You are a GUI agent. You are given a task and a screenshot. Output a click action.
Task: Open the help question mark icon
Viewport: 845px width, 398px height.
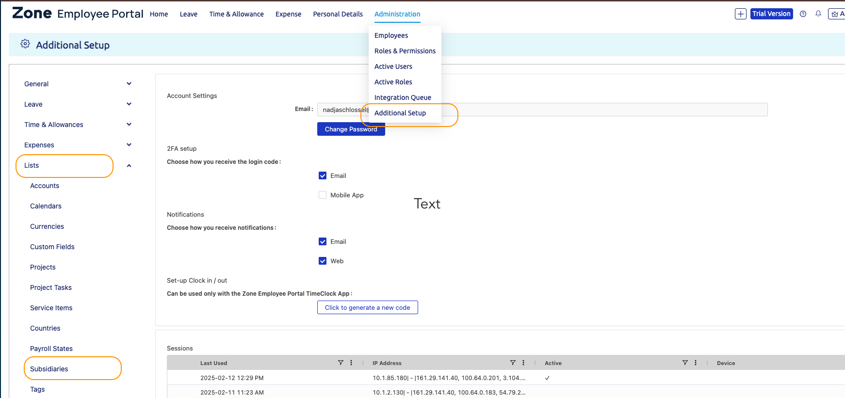803,14
